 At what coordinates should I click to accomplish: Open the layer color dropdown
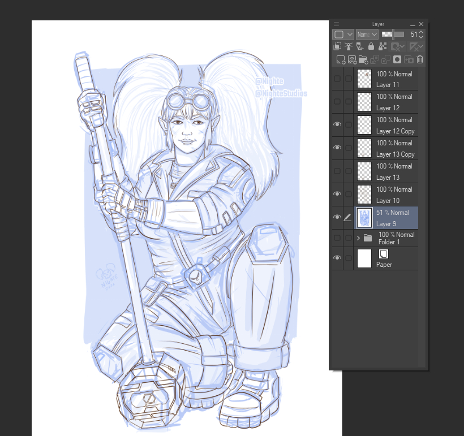(343, 34)
